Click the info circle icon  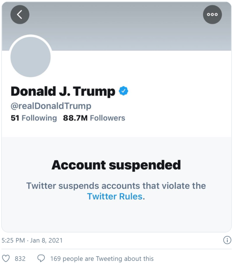pyautogui.click(x=227, y=240)
